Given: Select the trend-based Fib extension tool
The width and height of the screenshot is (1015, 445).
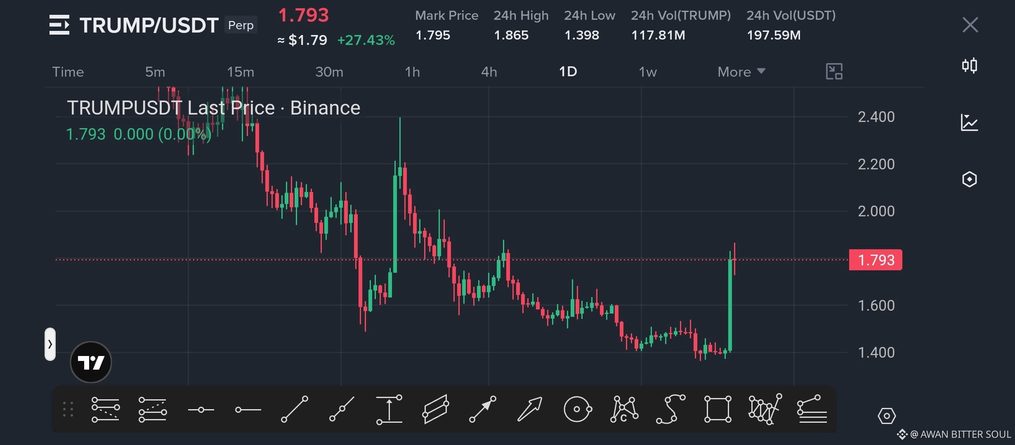Looking at the screenshot, I should click(153, 410).
